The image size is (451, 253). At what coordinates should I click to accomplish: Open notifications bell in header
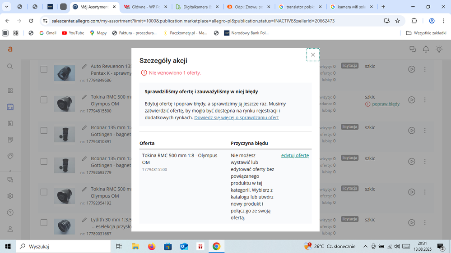coord(426,50)
